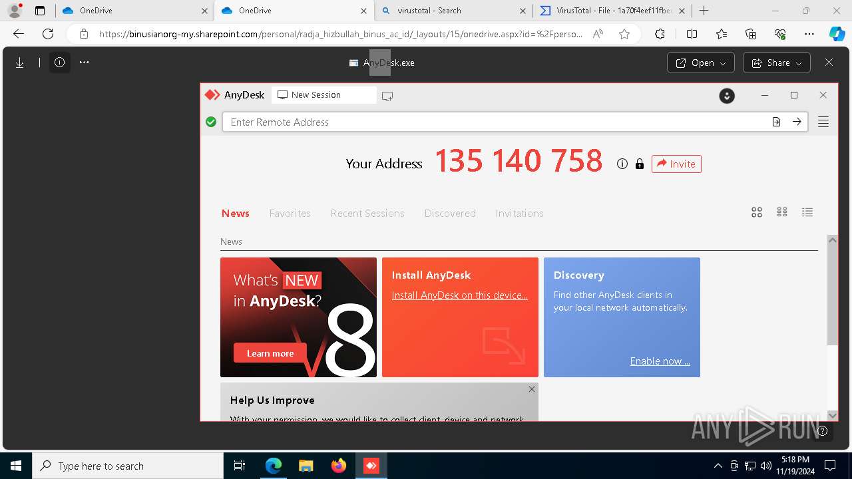Refresh the browser page
Image resolution: width=852 pixels, height=479 pixels.
(48, 34)
